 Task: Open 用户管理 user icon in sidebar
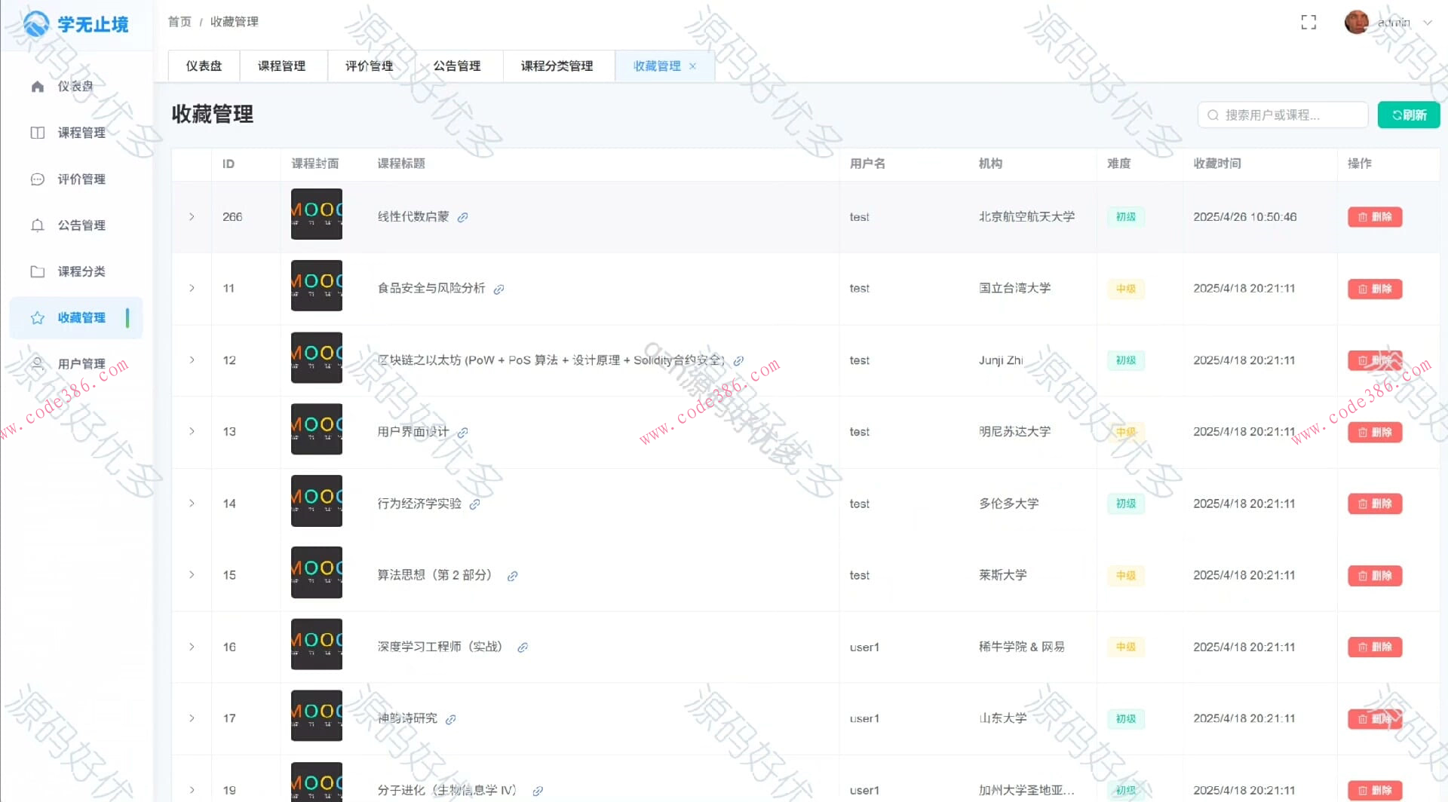point(38,363)
